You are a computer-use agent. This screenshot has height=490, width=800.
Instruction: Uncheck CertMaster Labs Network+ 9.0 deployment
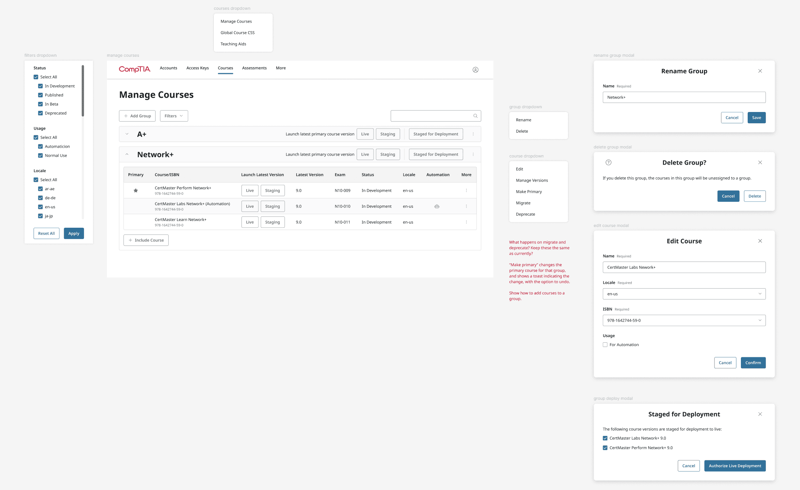(605, 438)
